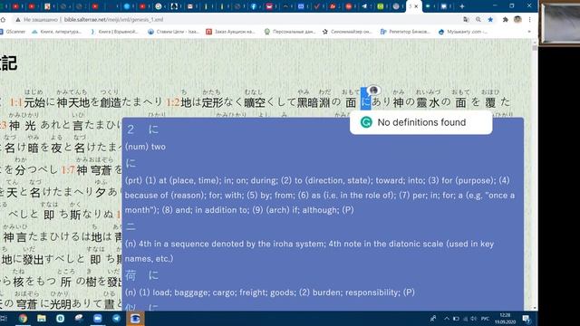Open Telegram from the taskbar
This screenshot has width=580, height=326.
[116, 318]
